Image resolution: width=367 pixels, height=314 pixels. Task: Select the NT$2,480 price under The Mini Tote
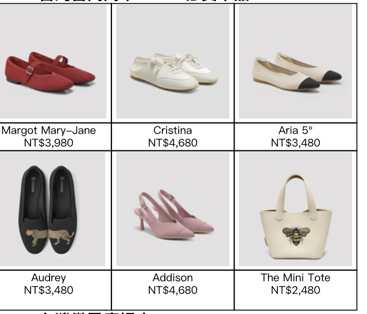295,290
